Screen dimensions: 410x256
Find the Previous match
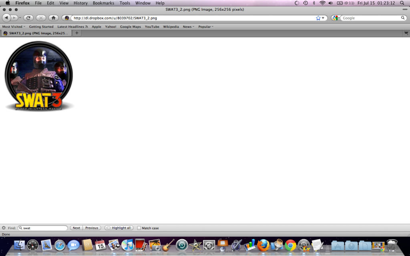pyautogui.click(x=92, y=228)
